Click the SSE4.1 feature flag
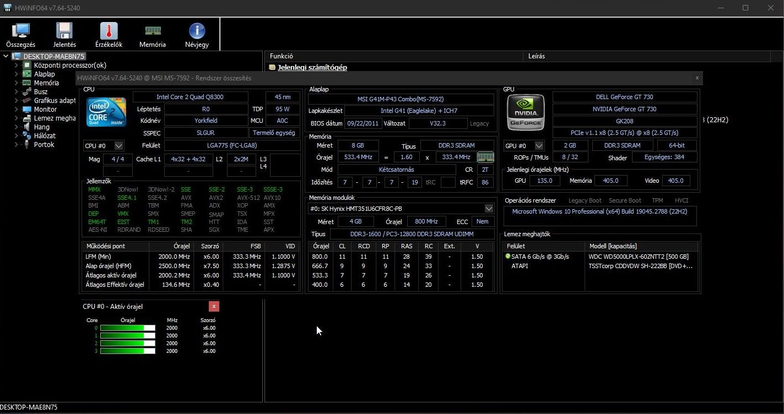784x414 pixels. 127,198
